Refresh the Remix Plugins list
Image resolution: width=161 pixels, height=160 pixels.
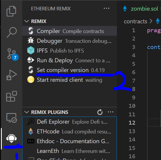click(100, 112)
